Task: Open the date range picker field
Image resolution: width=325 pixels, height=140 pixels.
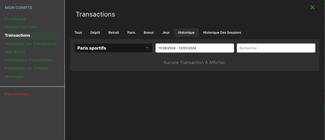Action: pos(195,48)
